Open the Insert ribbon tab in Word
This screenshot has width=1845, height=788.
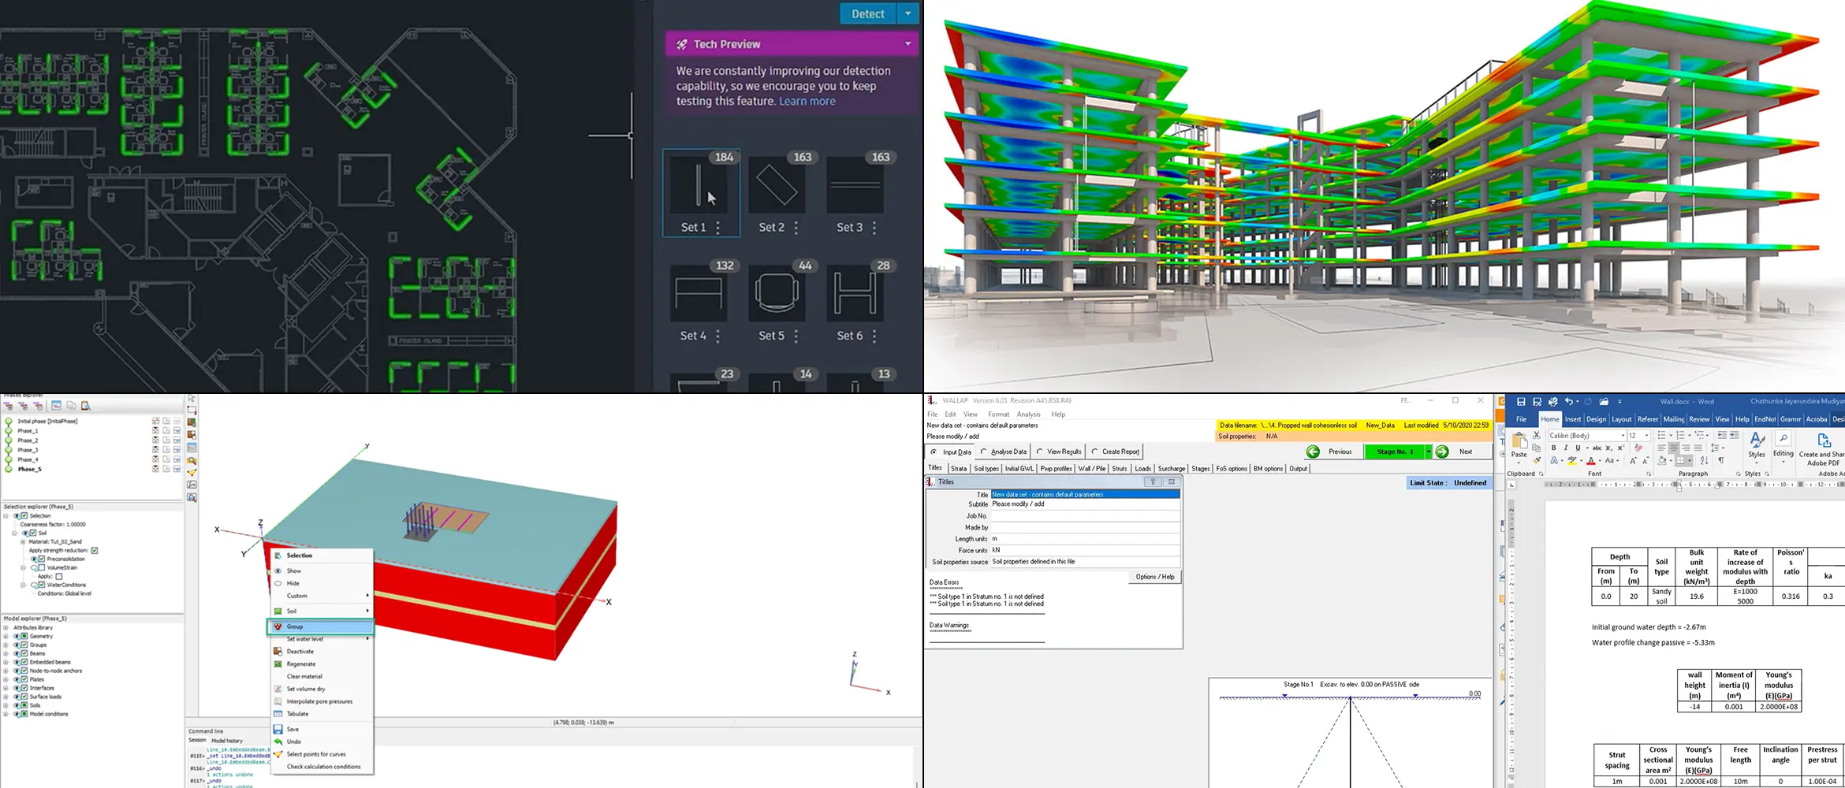tap(1573, 419)
